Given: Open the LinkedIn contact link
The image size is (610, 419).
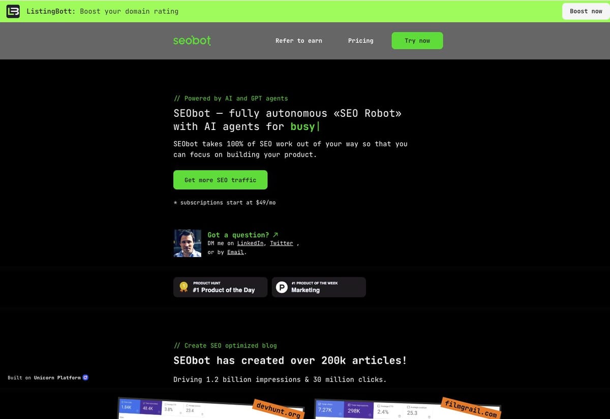Looking at the screenshot, I should pos(250,243).
